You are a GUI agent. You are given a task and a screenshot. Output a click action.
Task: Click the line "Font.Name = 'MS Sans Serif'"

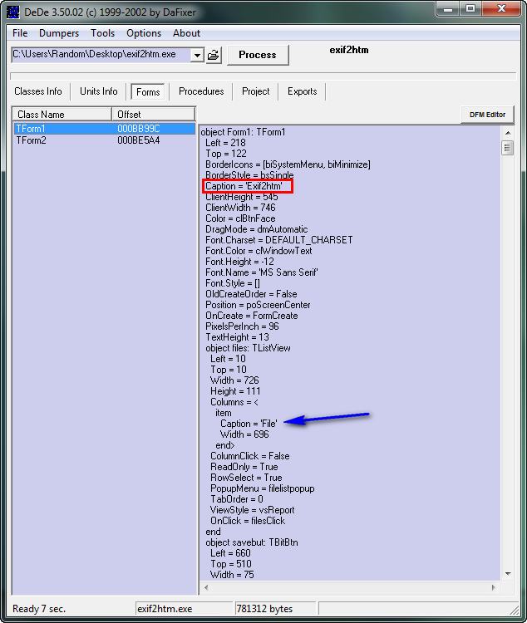pyautogui.click(x=261, y=272)
